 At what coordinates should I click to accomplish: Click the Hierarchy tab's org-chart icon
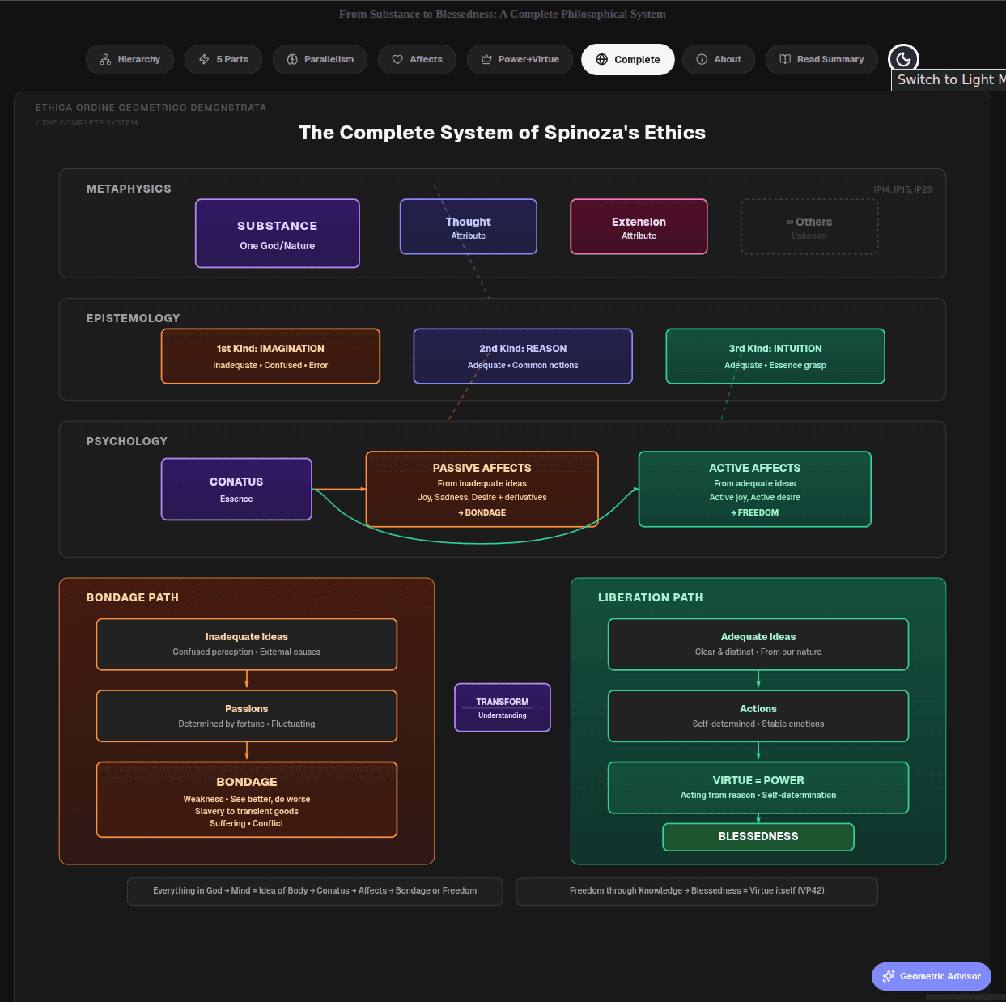click(105, 59)
